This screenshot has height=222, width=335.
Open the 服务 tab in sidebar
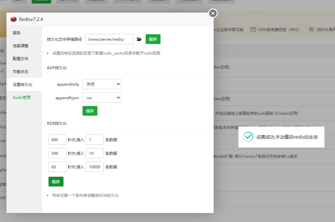coord(24,33)
